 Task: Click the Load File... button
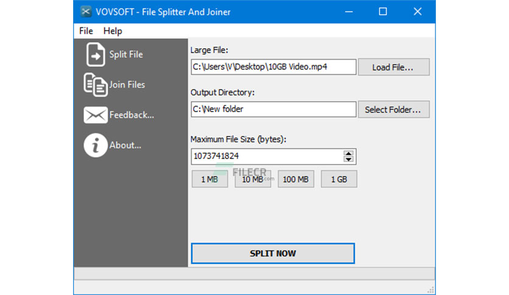point(394,67)
